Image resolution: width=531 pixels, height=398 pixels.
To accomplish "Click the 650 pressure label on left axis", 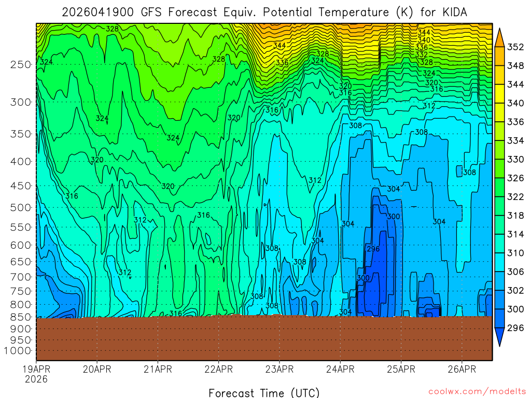I will [21, 262].
